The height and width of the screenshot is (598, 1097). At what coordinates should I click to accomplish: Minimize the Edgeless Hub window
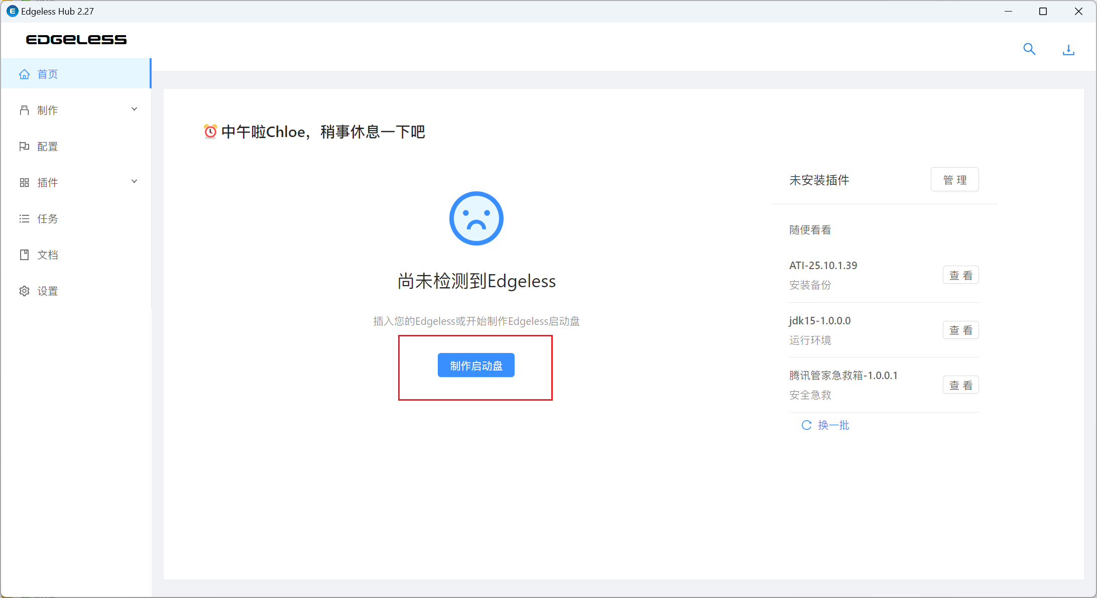click(x=1008, y=11)
